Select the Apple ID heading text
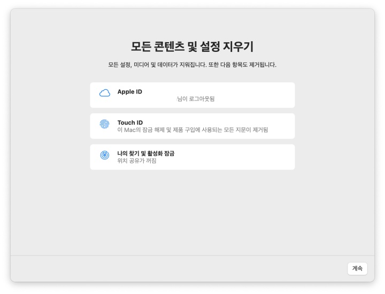This screenshot has height=294, width=385. coord(129,91)
